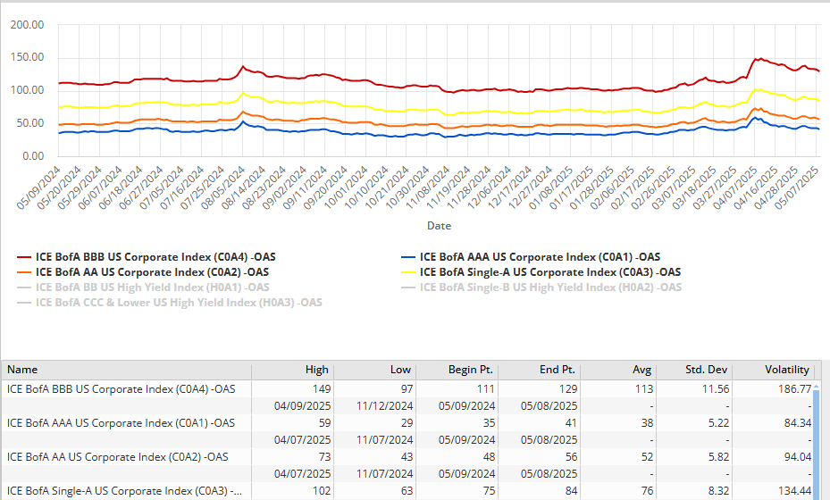Screen dimensions: 830x500
Task: Click AAA volatility value 84.34
Action: (798, 422)
